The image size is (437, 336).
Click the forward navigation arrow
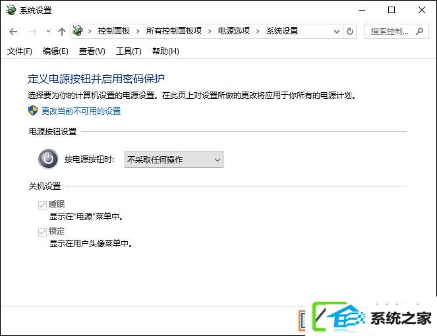click(x=32, y=32)
